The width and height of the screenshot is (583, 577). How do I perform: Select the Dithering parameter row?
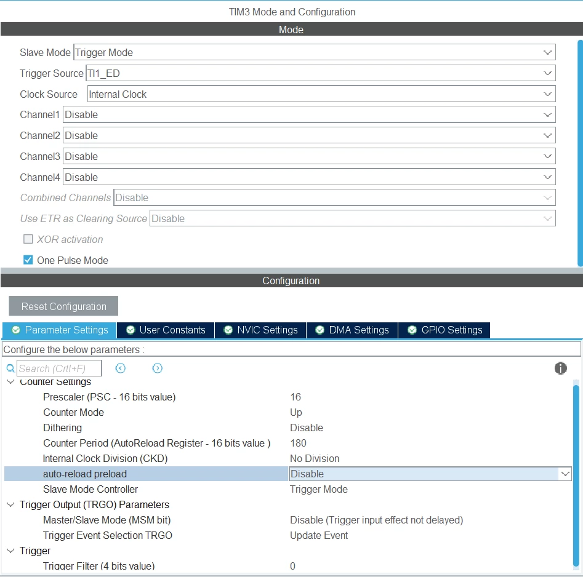point(62,428)
